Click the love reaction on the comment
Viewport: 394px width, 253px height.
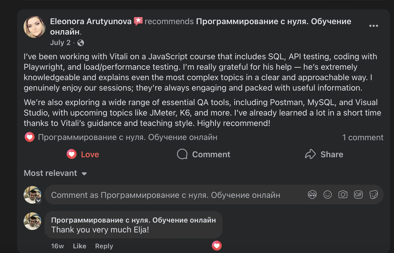[x=216, y=246]
